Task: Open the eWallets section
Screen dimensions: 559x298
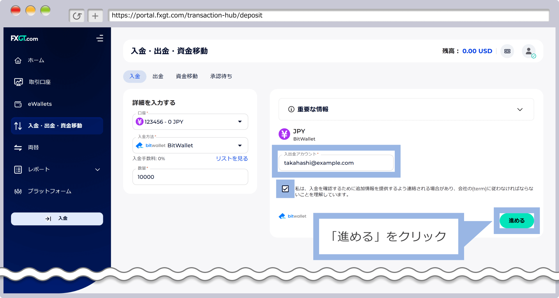Action: [40, 104]
